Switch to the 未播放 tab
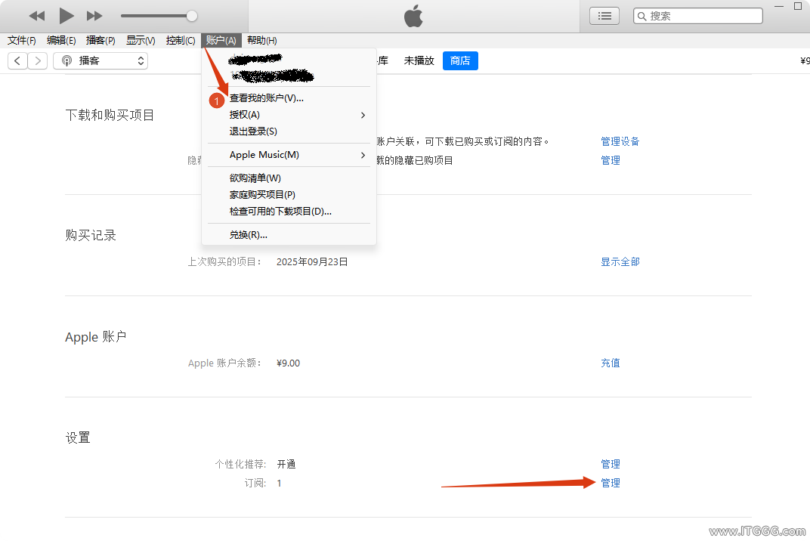The height and width of the screenshot is (541, 810). 419,61
